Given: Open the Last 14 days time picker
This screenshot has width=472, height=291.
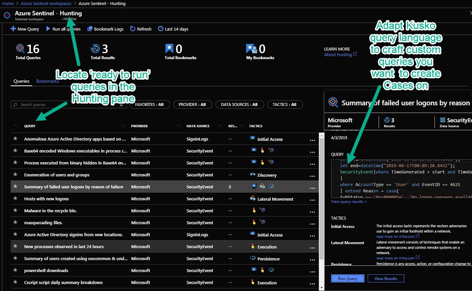Looking at the screenshot, I should coord(173,29).
